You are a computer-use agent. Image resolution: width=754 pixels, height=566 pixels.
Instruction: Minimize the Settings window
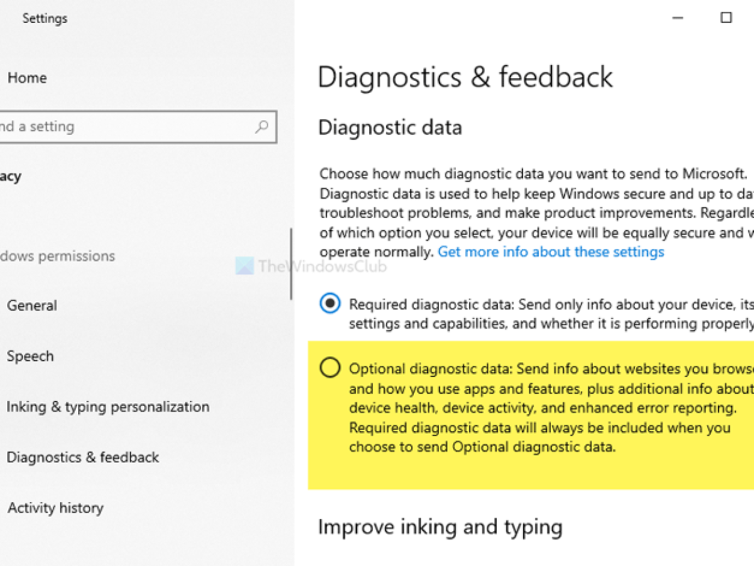(x=677, y=18)
